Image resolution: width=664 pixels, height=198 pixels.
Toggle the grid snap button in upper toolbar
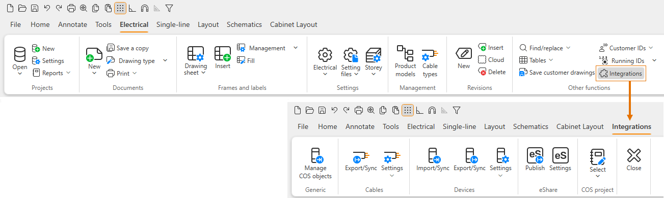point(120,8)
